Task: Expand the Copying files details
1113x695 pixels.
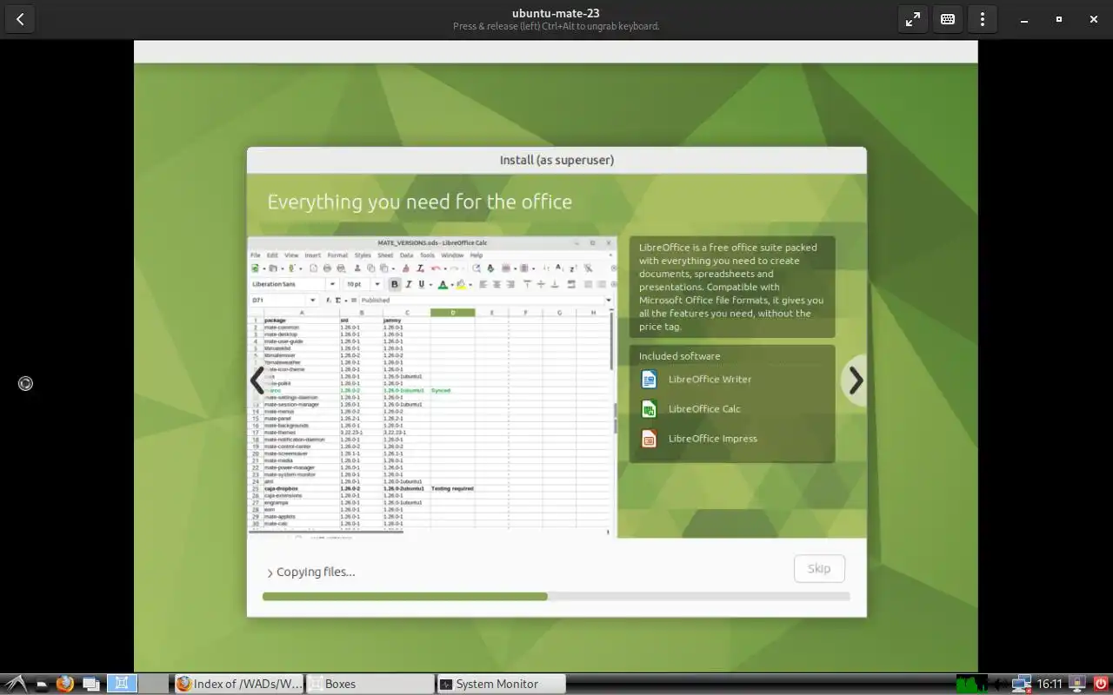Action: coord(310,572)
